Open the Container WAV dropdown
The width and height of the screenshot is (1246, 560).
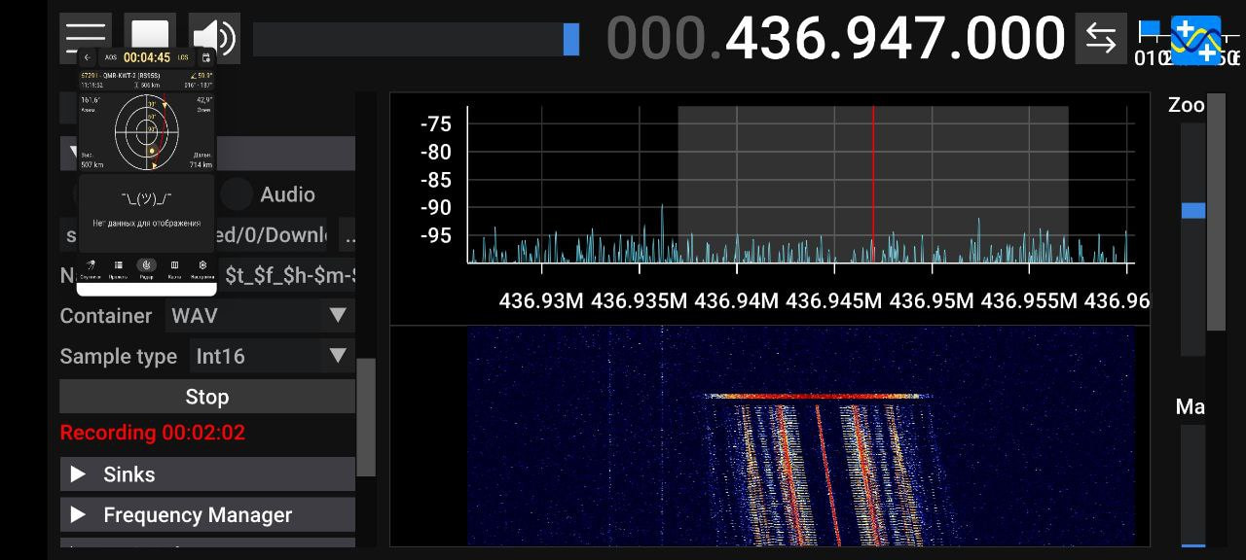pyautogui.click(x=260, y=316)
